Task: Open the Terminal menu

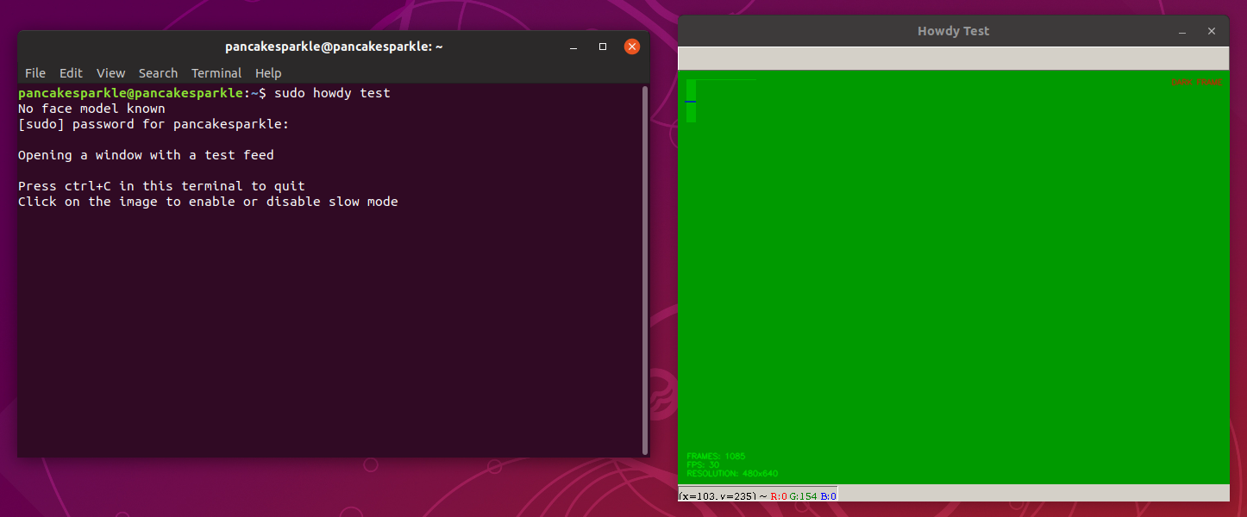Action: (x=216, y=73)
